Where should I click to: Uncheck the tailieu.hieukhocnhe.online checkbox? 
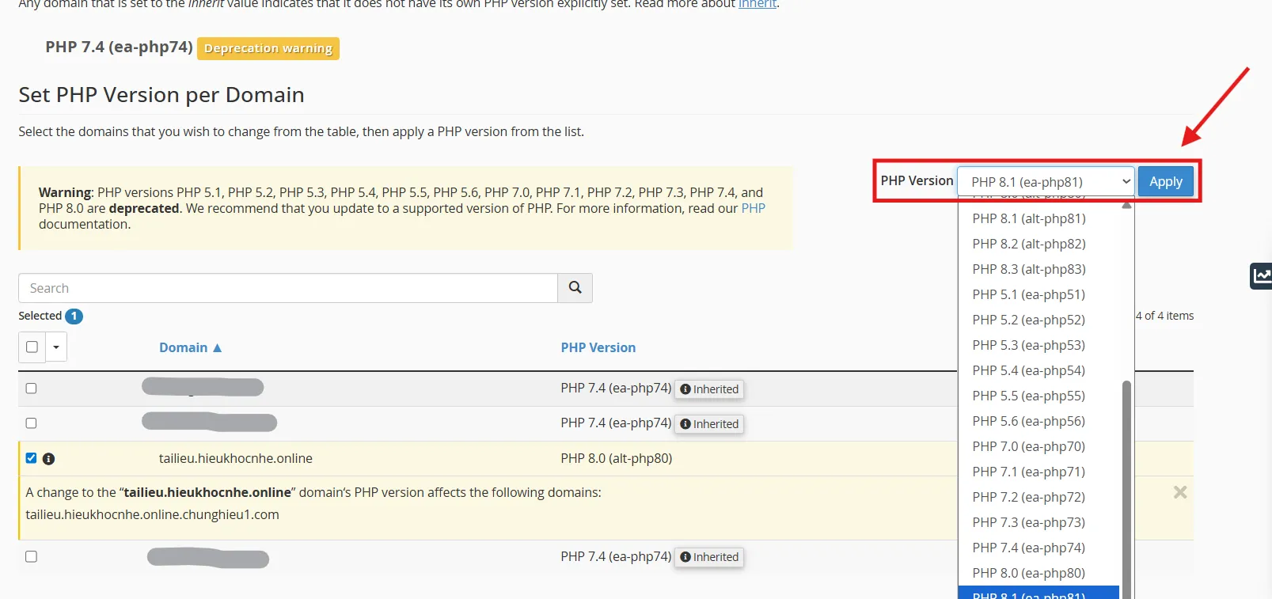32,458
